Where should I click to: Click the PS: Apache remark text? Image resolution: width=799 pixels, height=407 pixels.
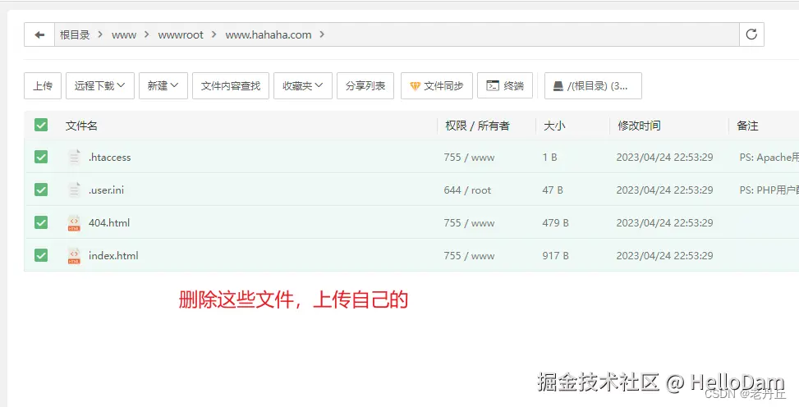click(769, 158)
